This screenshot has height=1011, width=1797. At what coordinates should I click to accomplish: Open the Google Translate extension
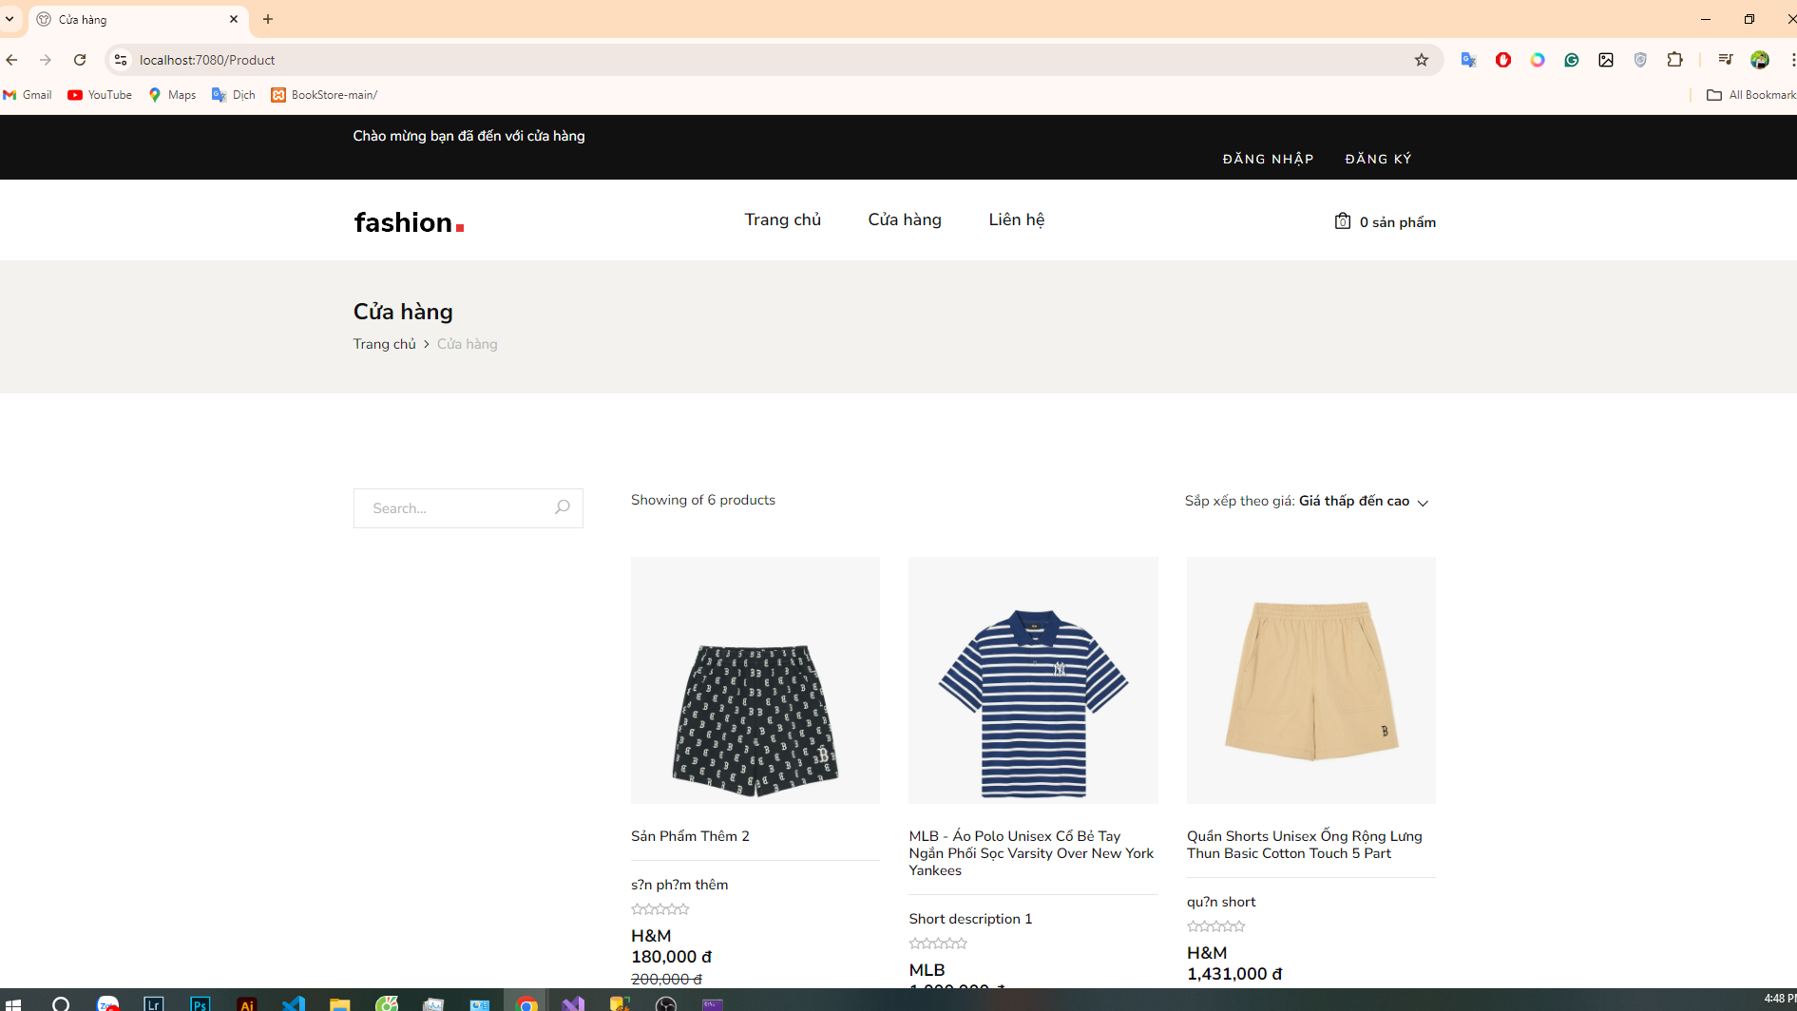point(1469,60)
